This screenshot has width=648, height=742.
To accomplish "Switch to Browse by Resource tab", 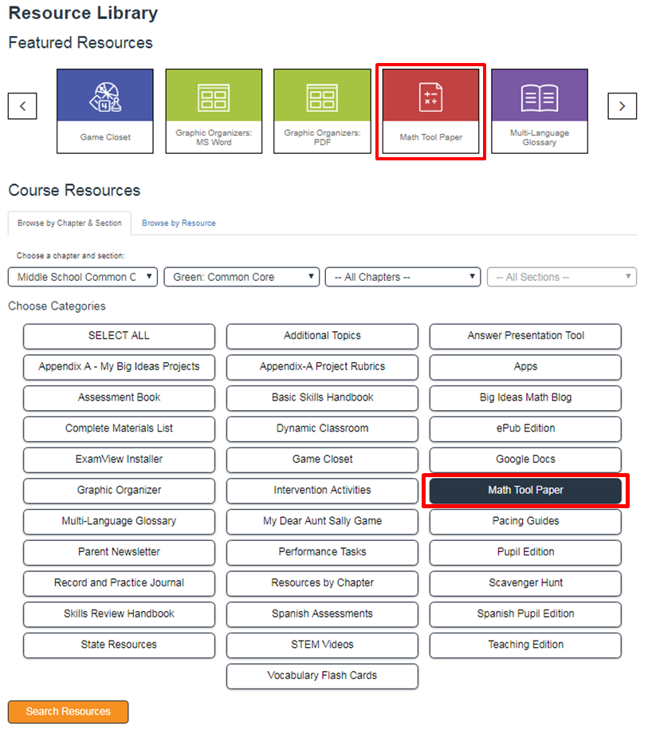I will click(x=179, y=223).
